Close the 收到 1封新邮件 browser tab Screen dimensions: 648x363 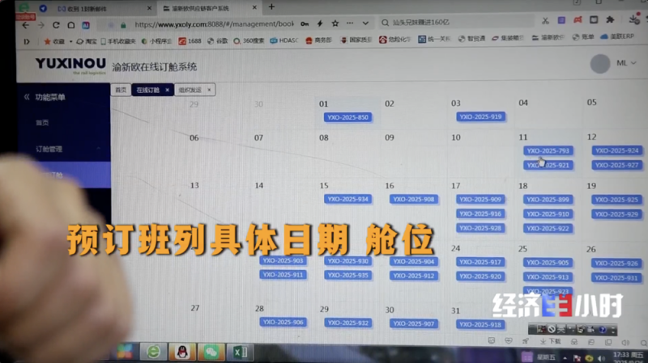149,8
